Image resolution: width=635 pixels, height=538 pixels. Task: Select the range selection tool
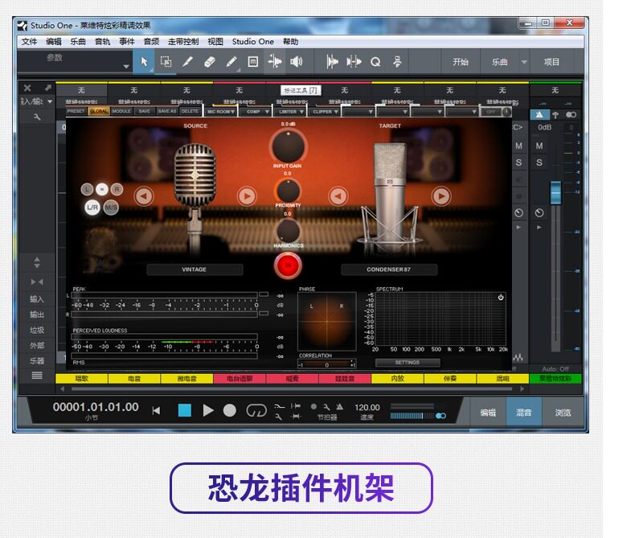[166, 62]
